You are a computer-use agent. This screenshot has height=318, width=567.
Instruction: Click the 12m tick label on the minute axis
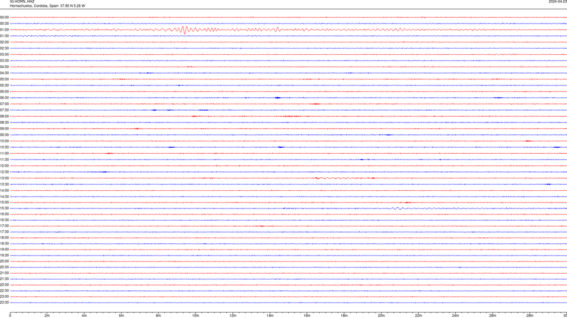click(233, 316)
